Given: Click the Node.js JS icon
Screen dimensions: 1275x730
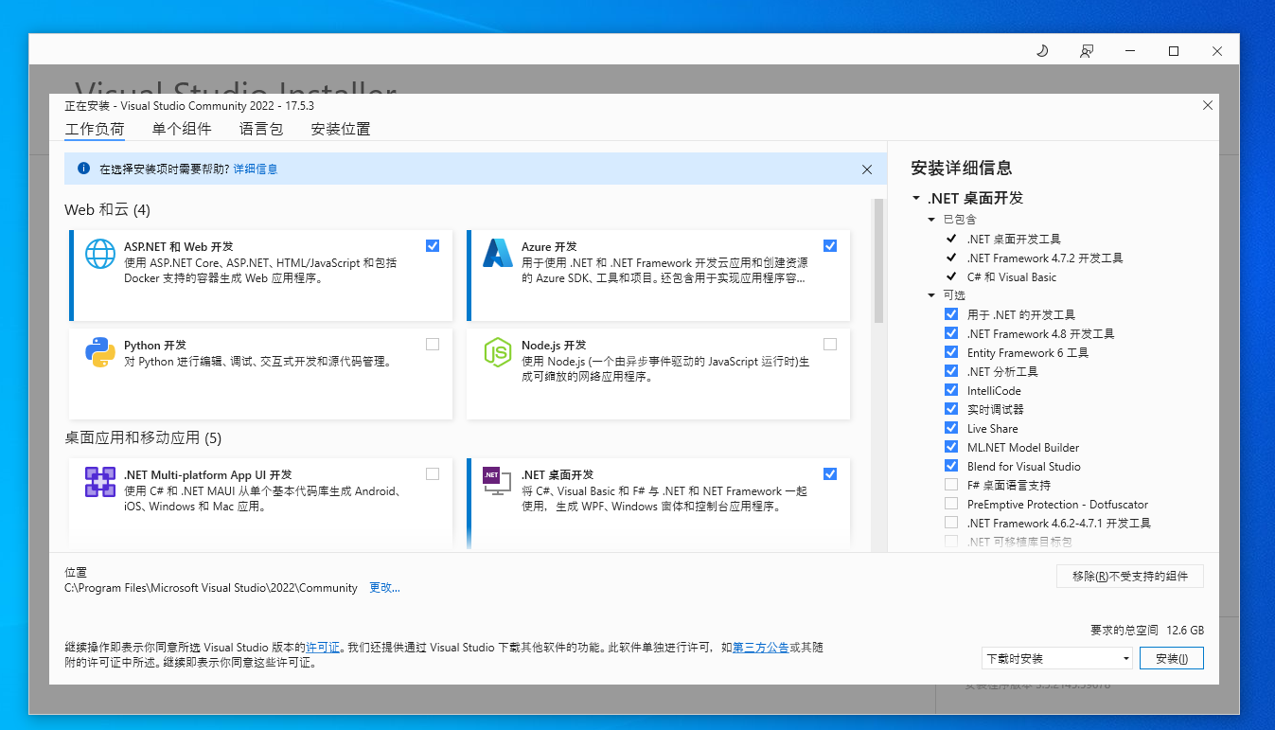Looking at the screenshot, I should coord(496,352).
